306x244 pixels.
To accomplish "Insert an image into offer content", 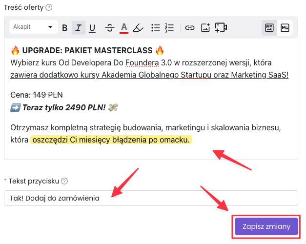I will (205, 28).
